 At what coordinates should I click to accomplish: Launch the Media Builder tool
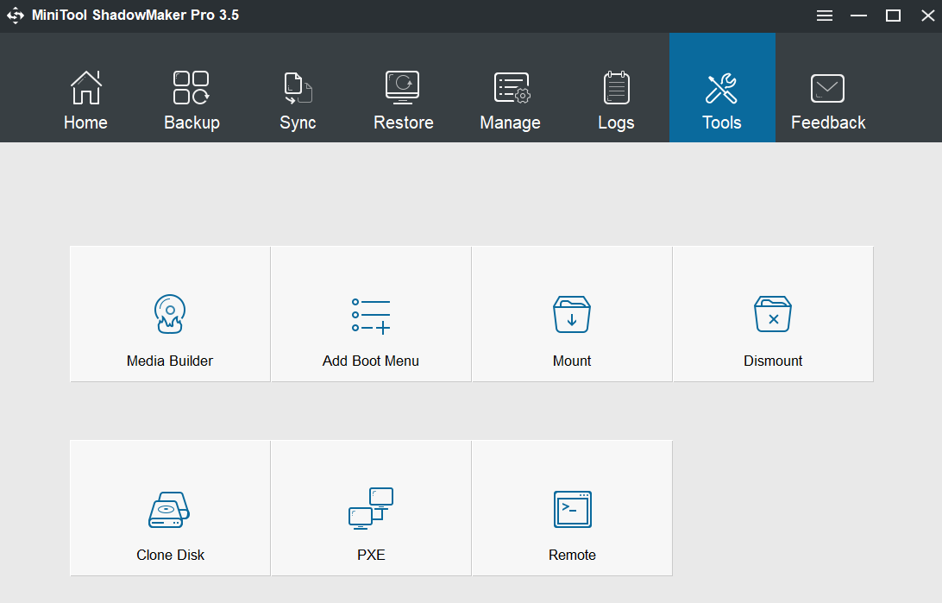170,313
